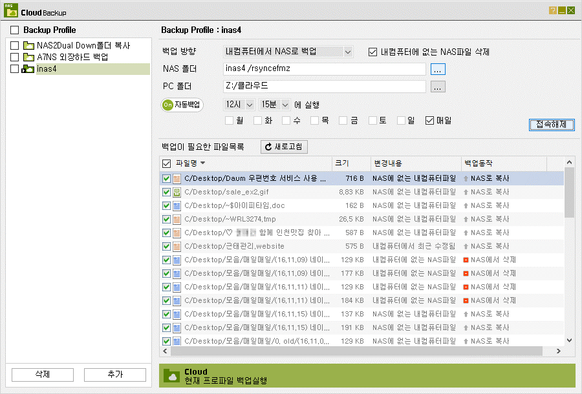Uncheck 내컴퓨터에 없는 NAS파일 삭제 option
This screenshot has height=394, width=582.
coord(372,52)
